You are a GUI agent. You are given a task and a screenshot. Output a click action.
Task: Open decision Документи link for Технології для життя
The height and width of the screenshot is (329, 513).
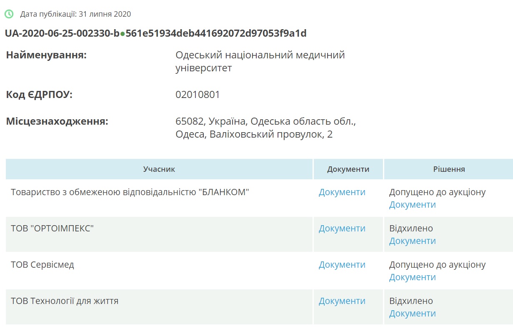412,314
